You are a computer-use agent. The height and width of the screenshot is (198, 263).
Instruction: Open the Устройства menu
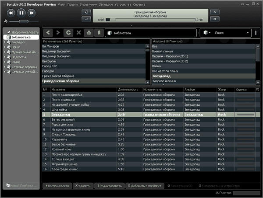(x=123, y=4)
